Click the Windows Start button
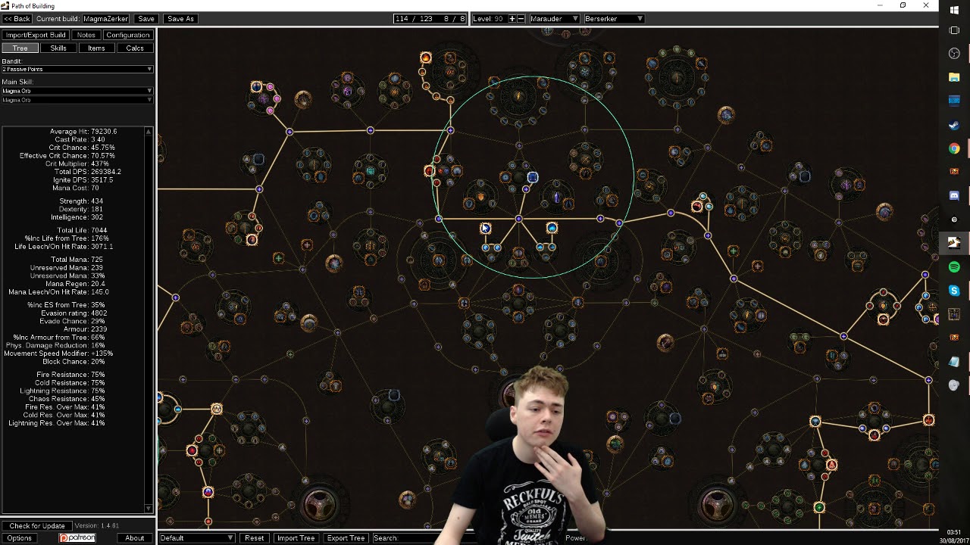This screenshot has width=970, height=545. point(954,9)
